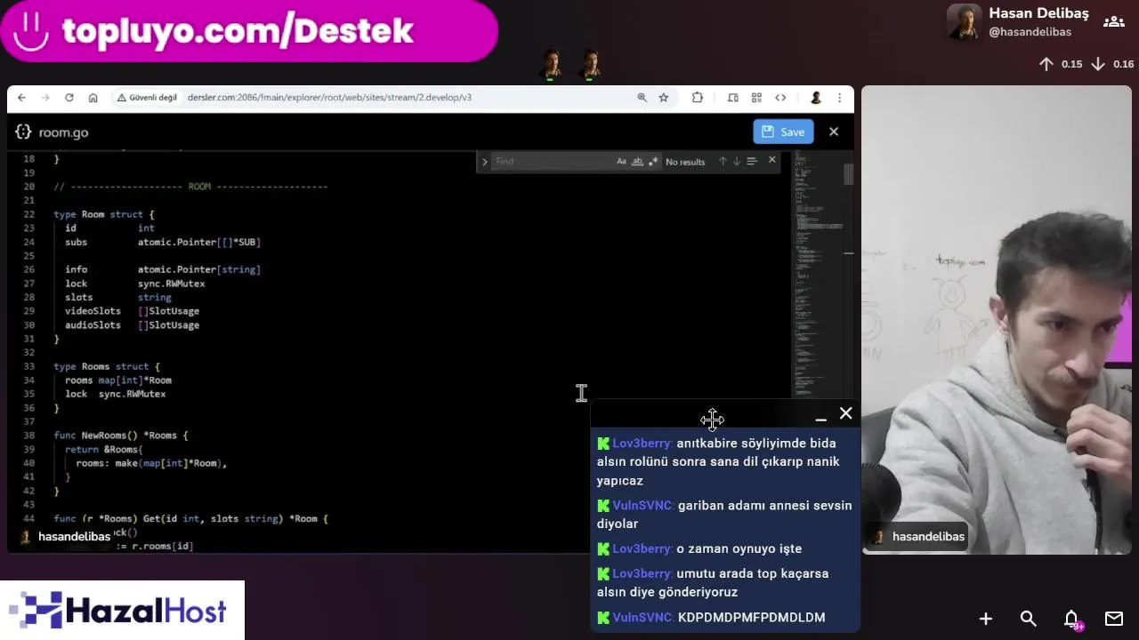
Task: Close the chat overlay panel
Action: [x=845, y=413]
